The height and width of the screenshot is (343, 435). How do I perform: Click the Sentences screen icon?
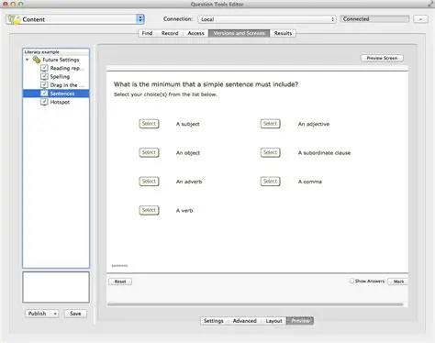pyautogui.click(x=44, y=94)
